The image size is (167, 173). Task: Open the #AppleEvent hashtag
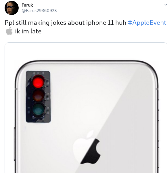coord(147,23)
